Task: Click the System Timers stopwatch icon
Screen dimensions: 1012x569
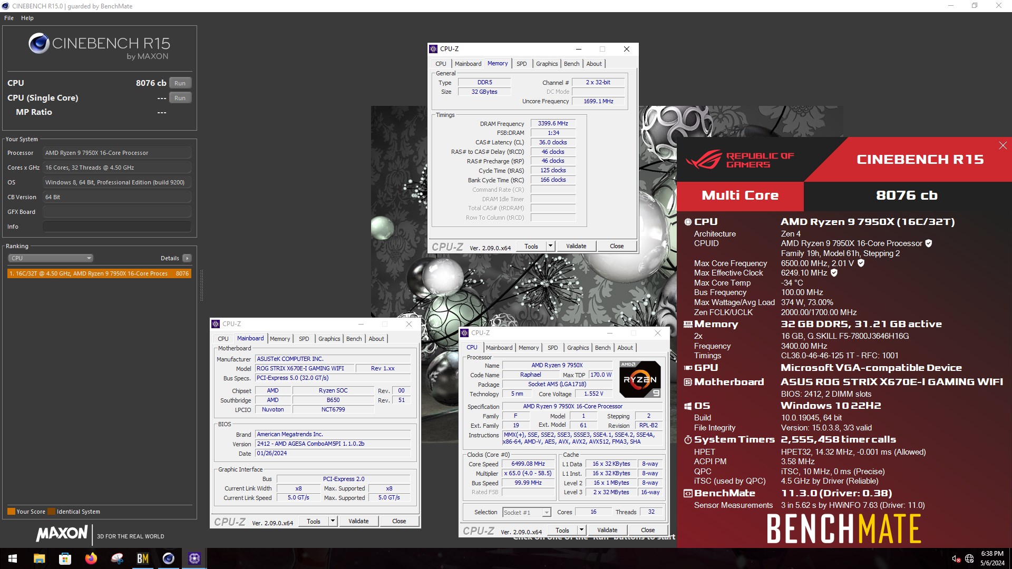Action: point(688,439)
